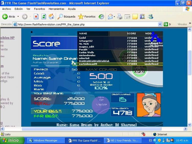Expand the address bar dropdown
Screen dimensions: 192x144
coord(160,24)
